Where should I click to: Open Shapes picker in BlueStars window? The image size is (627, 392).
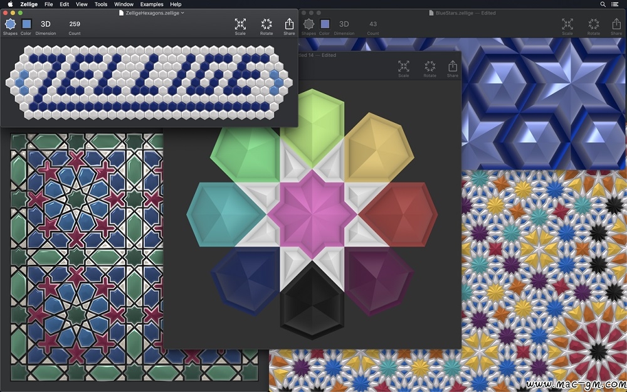(308, 24)
